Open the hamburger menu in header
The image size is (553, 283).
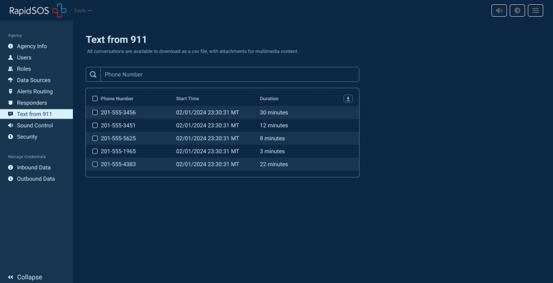pos(535,10)
